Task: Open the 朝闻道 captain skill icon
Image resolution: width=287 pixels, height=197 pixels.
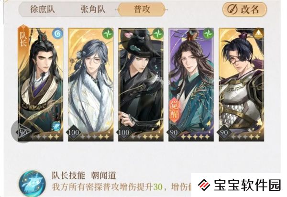Action: click(x=32, y=184)
